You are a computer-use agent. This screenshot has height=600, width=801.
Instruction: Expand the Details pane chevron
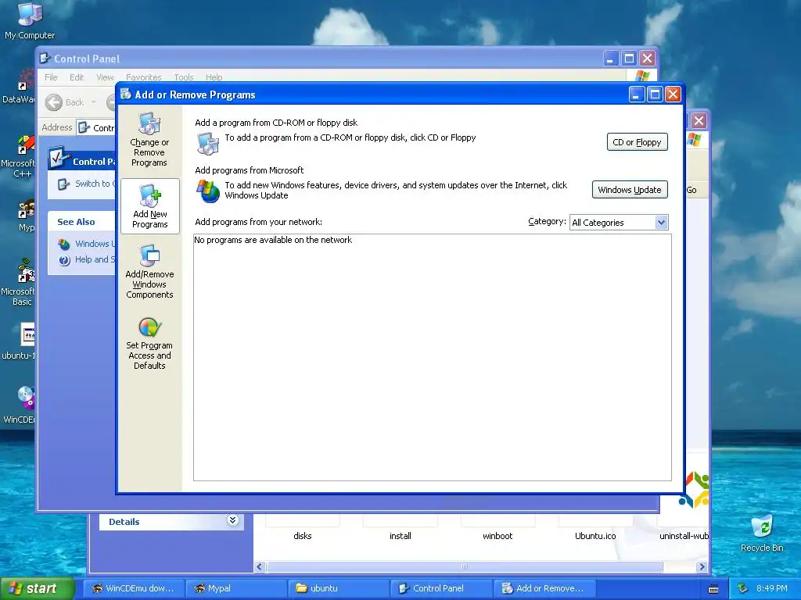click(232, 520)
